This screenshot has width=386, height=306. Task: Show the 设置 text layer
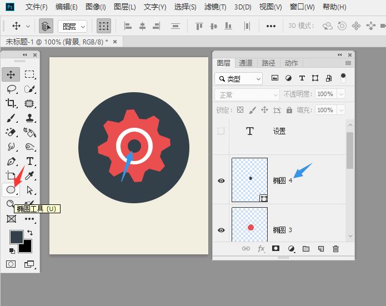pos(221,131)
